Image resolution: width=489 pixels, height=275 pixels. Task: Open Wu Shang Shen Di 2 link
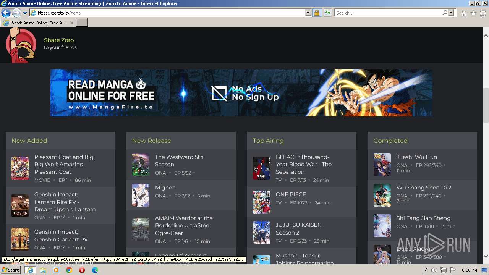click(x=424, y=188)
